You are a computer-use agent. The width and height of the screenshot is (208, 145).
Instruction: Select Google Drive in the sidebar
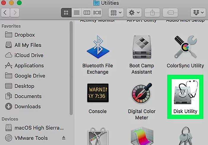pos(25,76)
